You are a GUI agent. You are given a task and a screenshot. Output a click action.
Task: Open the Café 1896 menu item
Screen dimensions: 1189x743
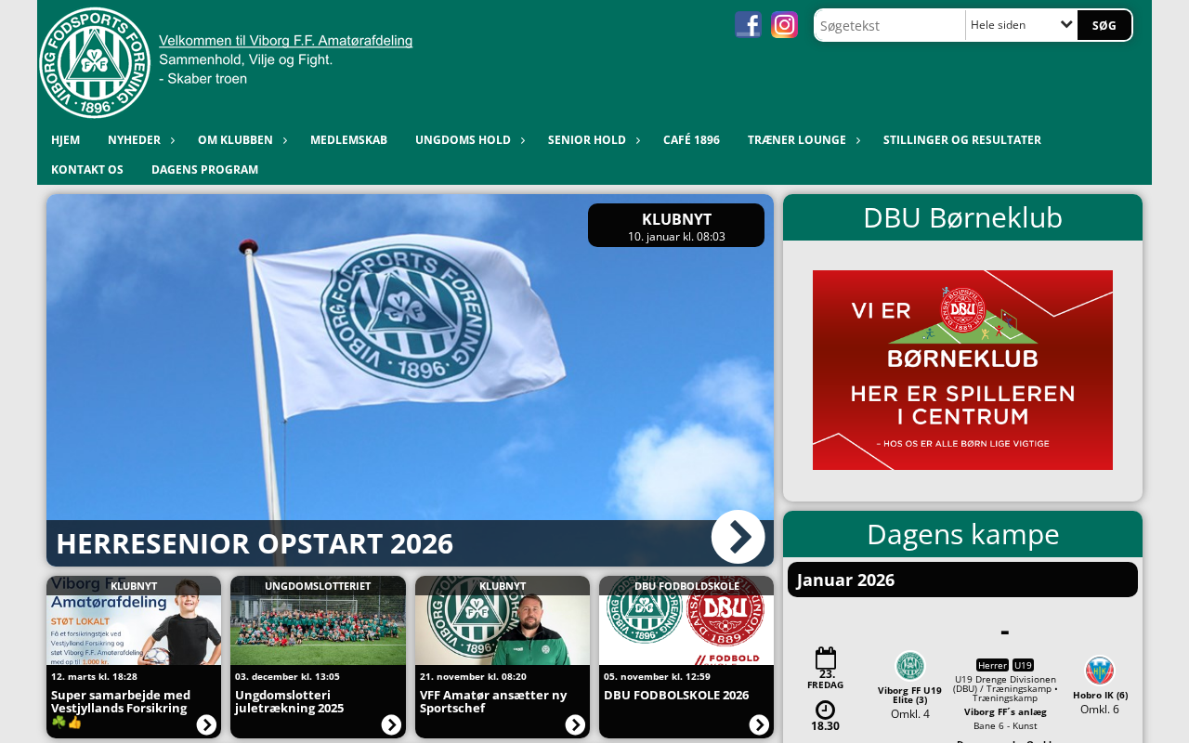coord(691,140)
